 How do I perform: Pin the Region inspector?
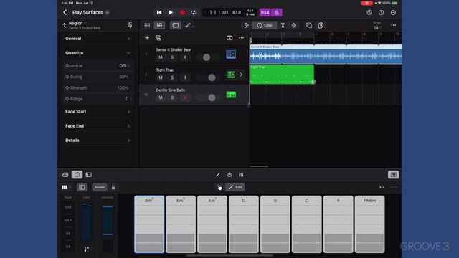coord(130,25)
